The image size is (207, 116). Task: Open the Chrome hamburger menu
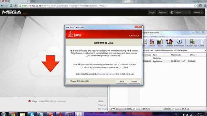pyautogui.click(x=205, y=6)
